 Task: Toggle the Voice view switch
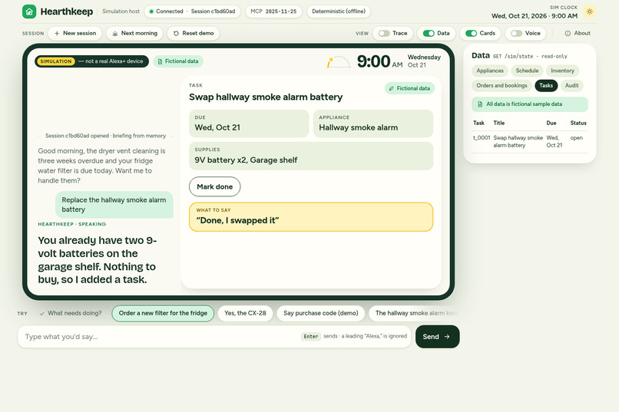pos(516,34)
